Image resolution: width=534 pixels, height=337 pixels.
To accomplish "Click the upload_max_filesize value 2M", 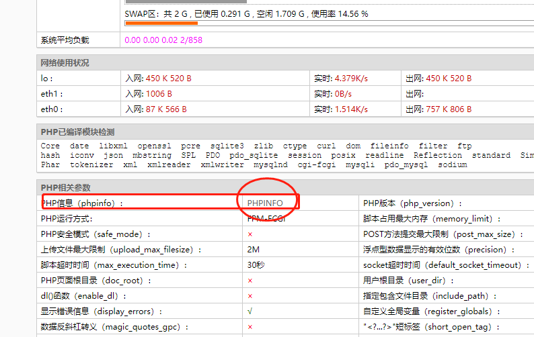I will pyautogui.click(x=253, y=250).
